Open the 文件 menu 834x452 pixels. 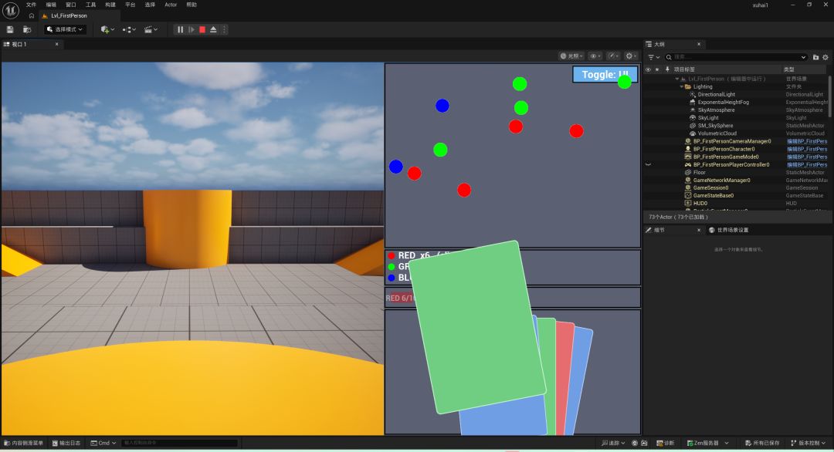(32, 5)
